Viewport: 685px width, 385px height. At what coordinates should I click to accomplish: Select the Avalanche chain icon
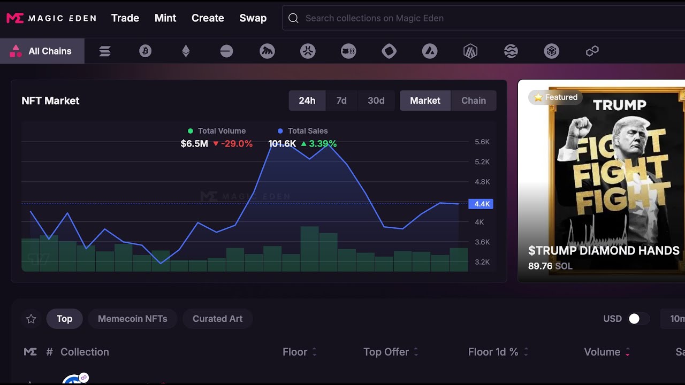[430, 51]
